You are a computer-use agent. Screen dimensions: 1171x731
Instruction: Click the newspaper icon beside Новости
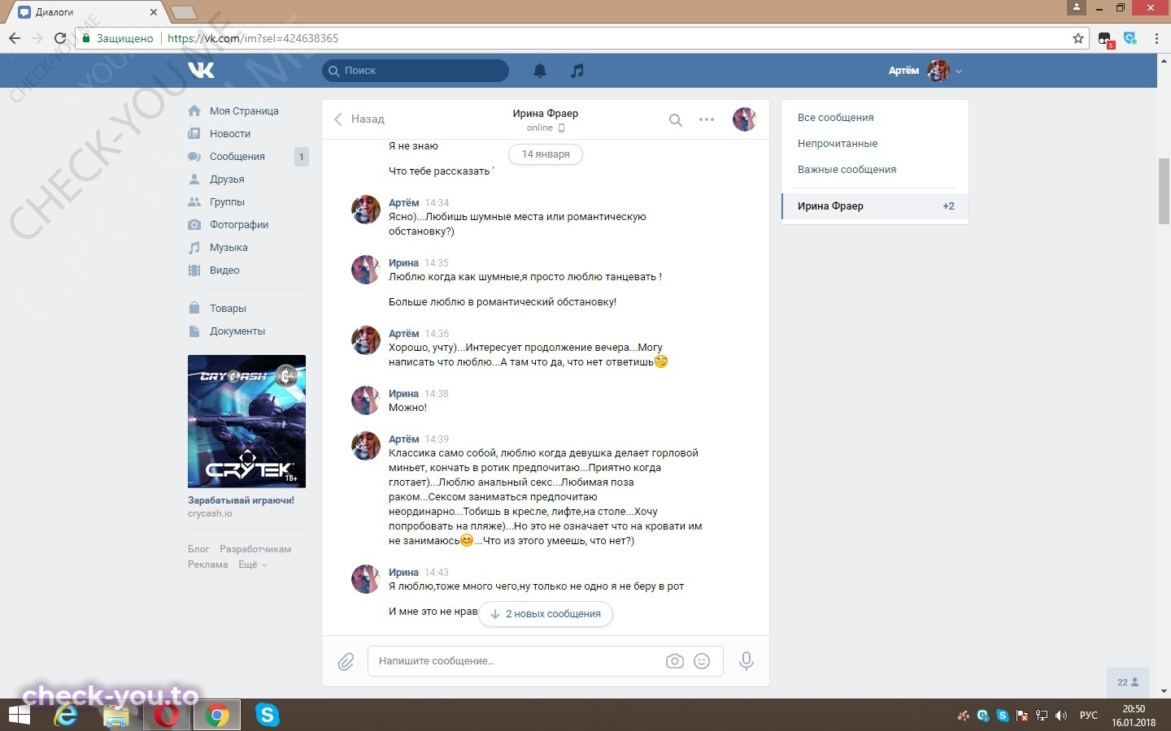194,133
